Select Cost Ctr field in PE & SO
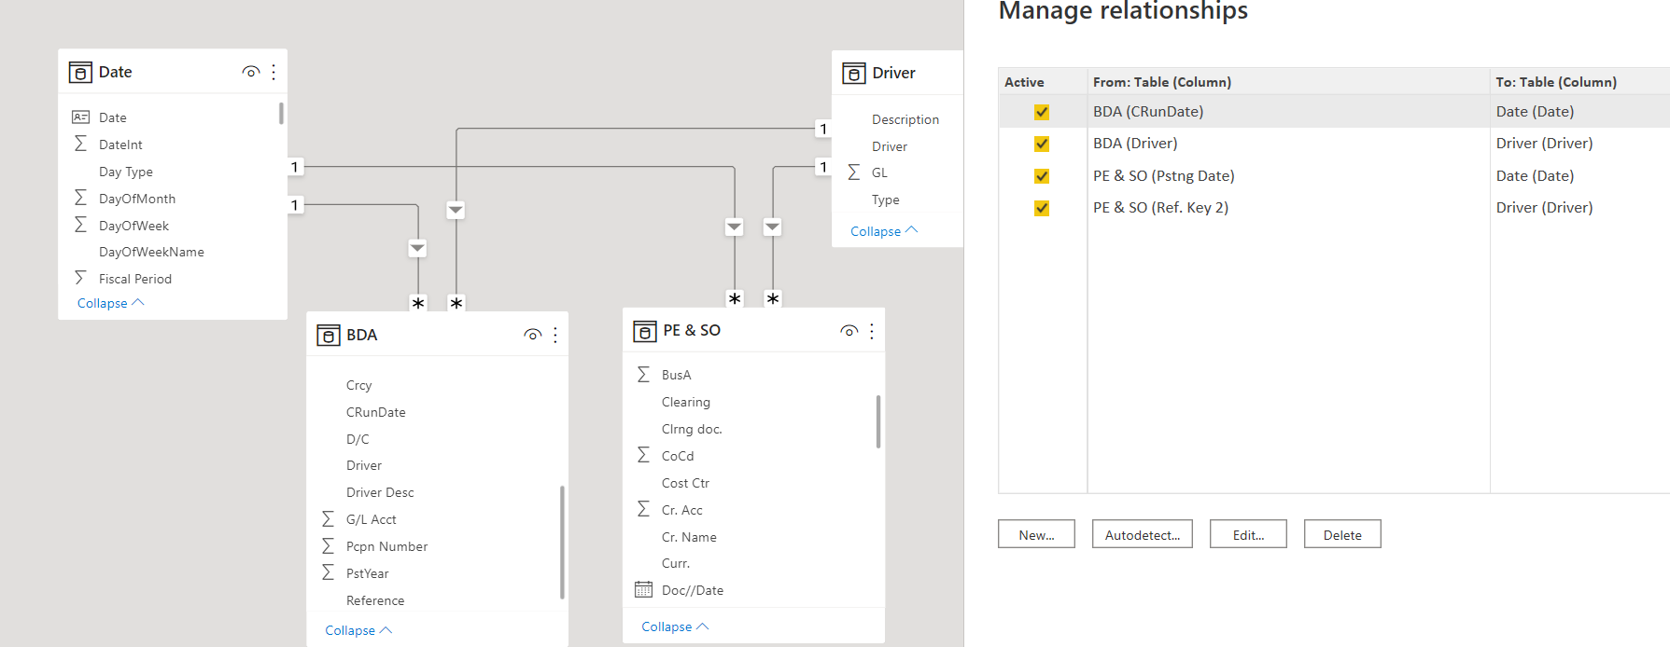1670x647 pixels. 685,483
